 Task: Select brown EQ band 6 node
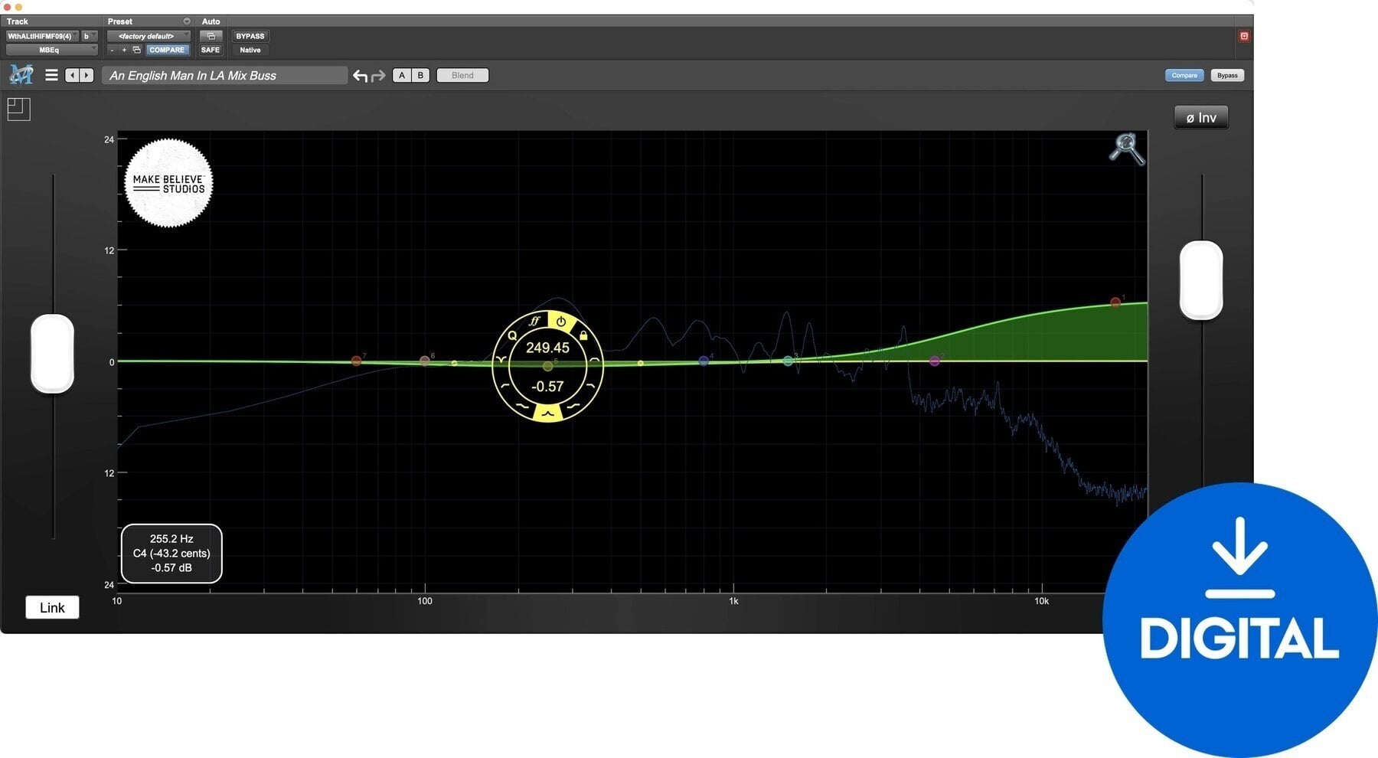[x=425, y=361]
